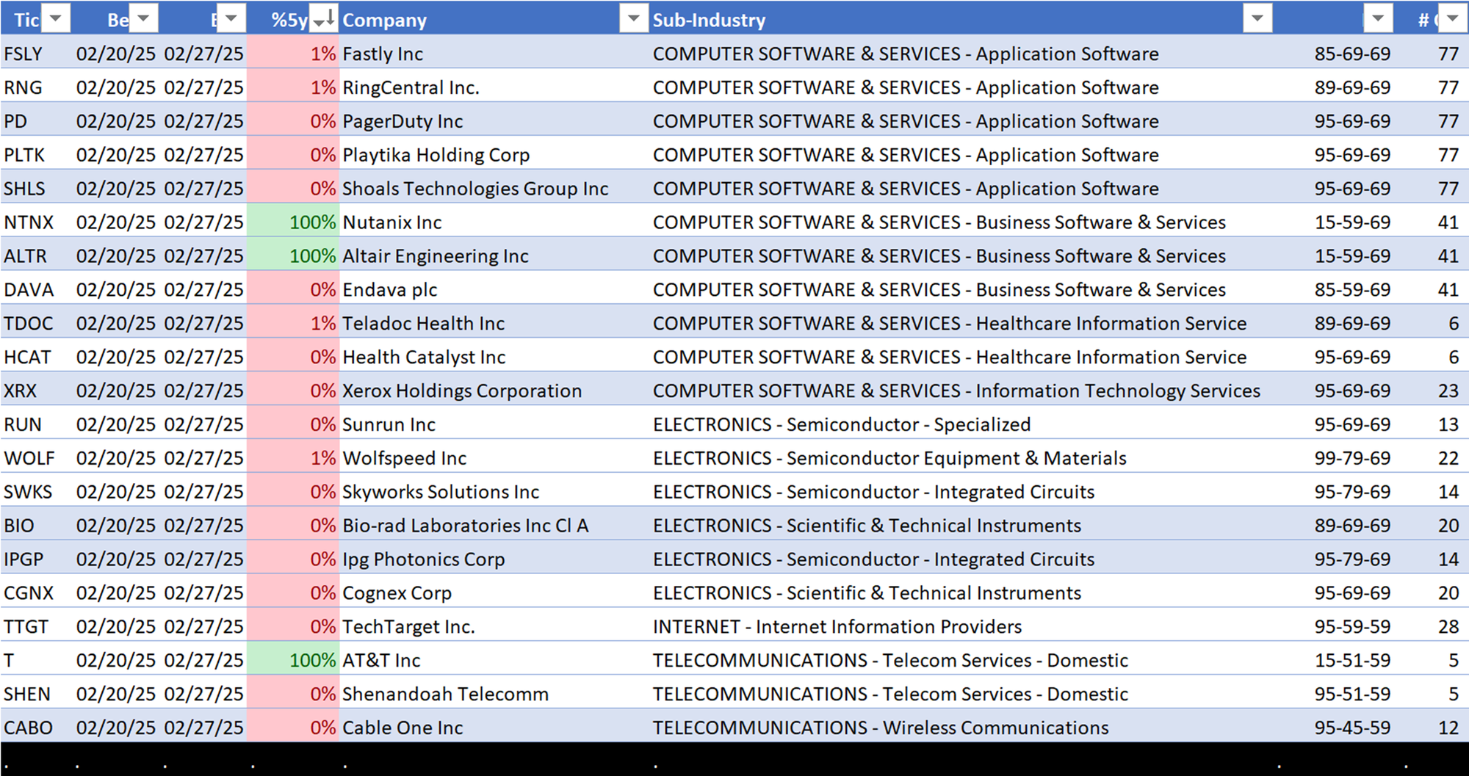
Task: Select the Altair Engineering Inc cell
Action: click(x=494, y=256)
